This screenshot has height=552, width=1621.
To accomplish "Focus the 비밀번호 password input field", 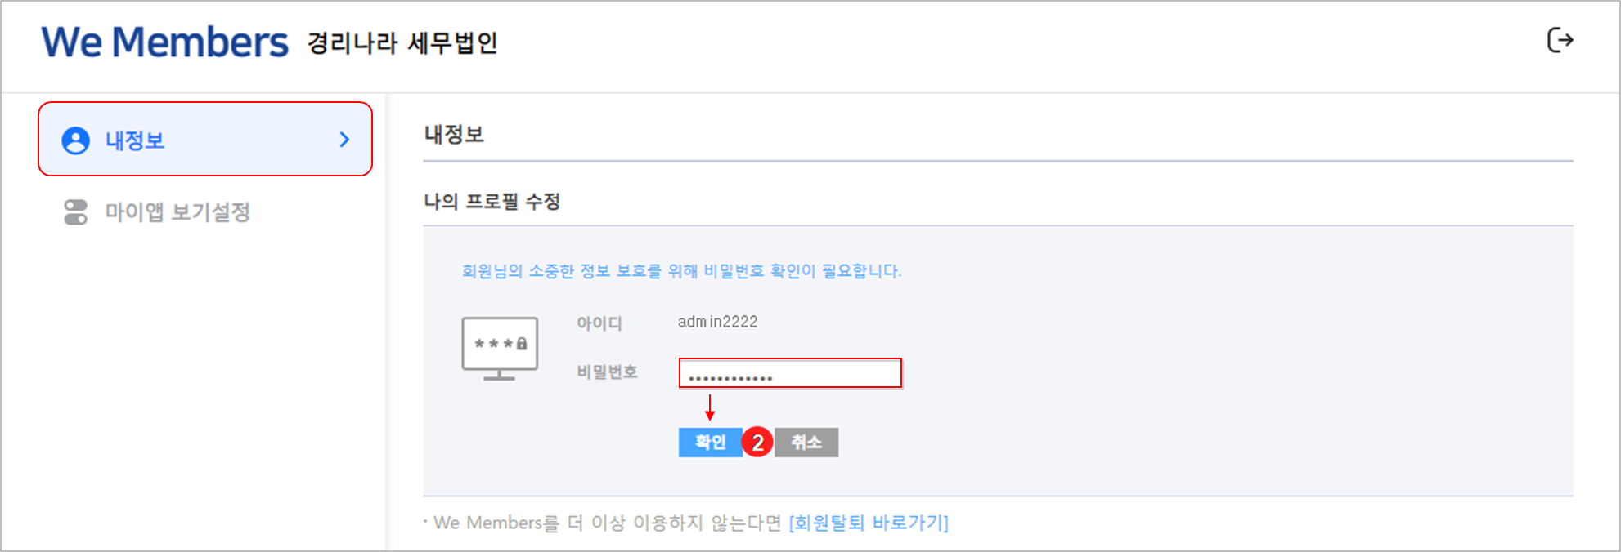I will [x=790, y=373].
